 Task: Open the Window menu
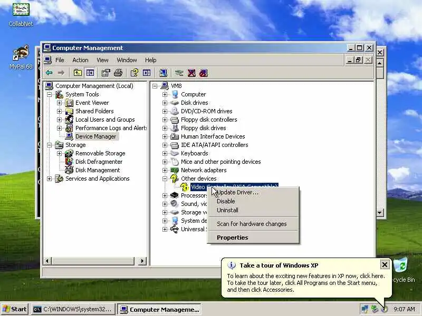(x=127, y=60)
